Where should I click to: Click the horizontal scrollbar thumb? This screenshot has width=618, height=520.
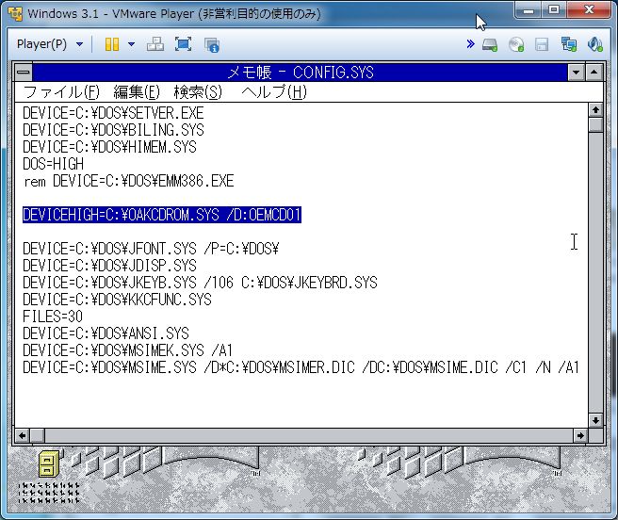click(x=38, y=435)
